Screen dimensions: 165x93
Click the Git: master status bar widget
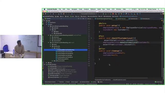click(141, 84)
